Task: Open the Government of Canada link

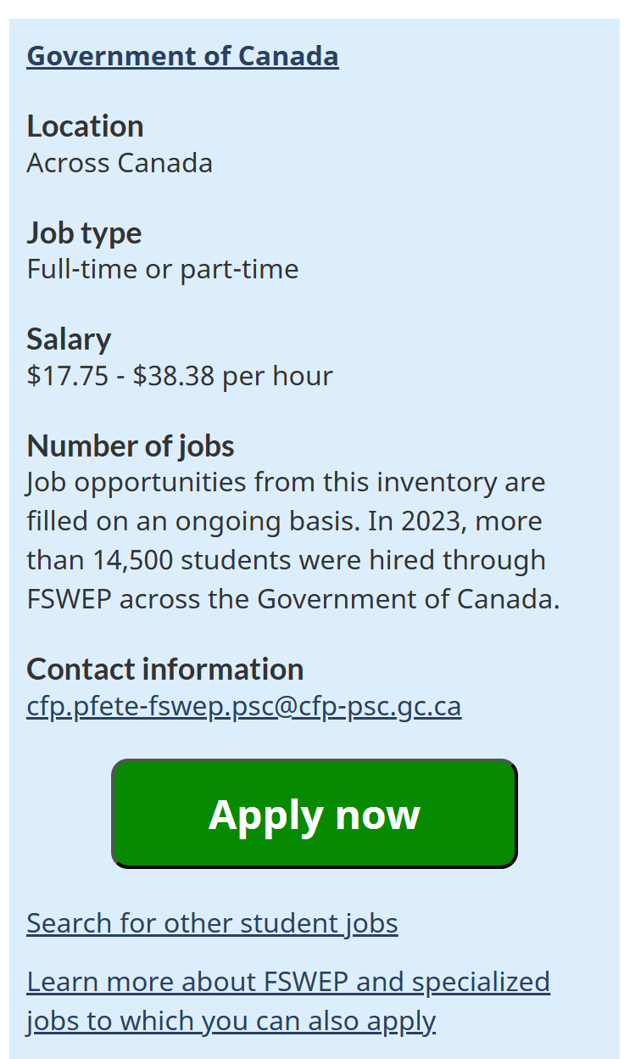Action: coord(182,56)
